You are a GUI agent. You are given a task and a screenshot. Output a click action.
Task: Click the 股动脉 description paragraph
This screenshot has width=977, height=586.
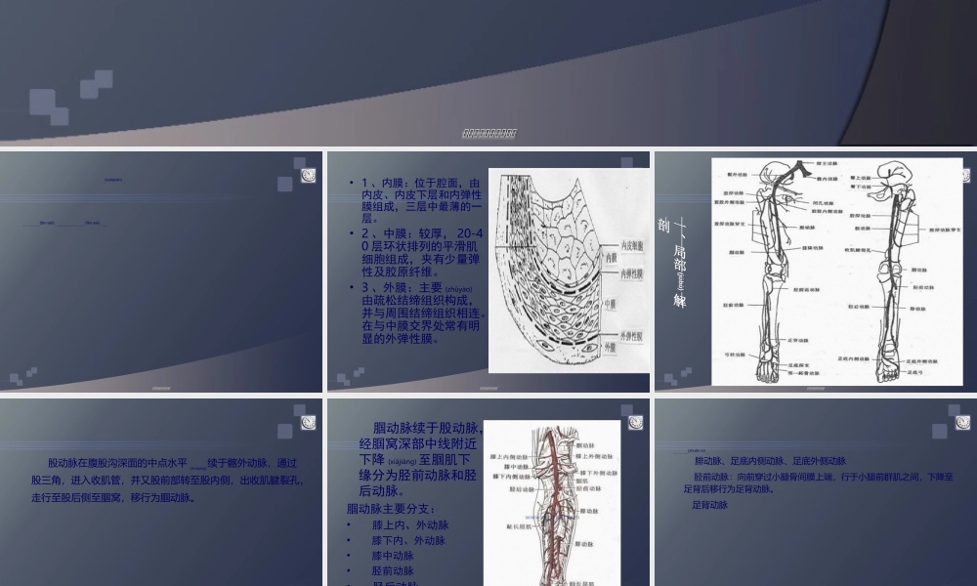166,479
